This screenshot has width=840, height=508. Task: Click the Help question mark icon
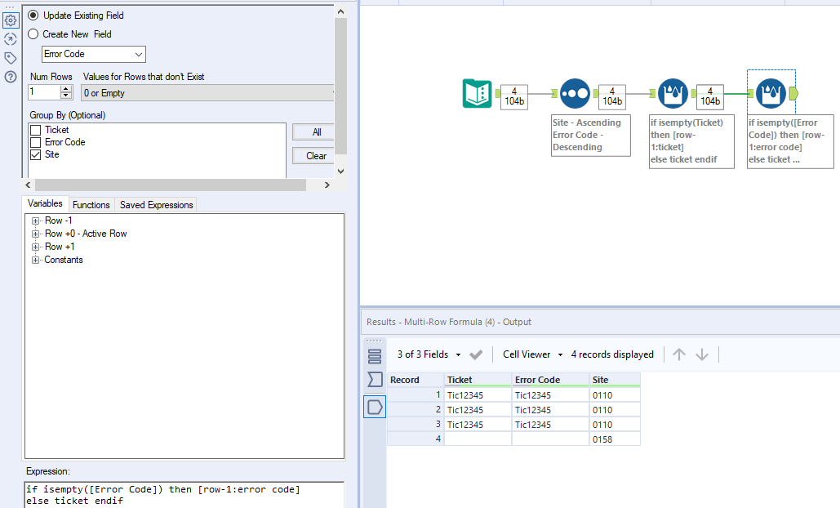point(11,77)
